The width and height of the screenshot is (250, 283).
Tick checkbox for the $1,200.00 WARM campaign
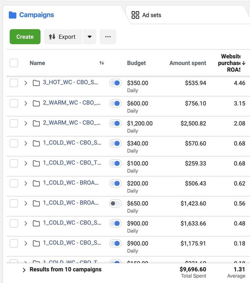[14, 123]
